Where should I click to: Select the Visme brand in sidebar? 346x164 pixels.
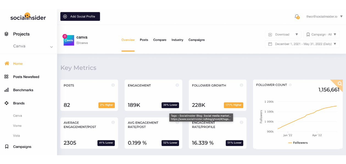coord(17,126)
